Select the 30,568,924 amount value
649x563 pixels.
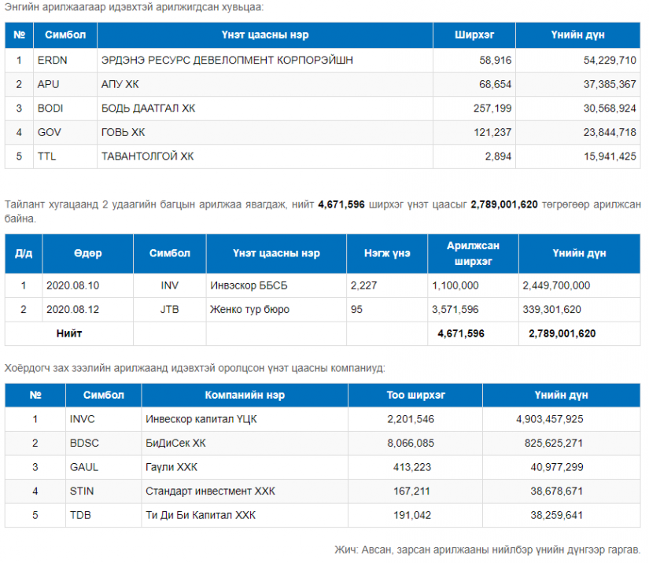click(610, 109)
